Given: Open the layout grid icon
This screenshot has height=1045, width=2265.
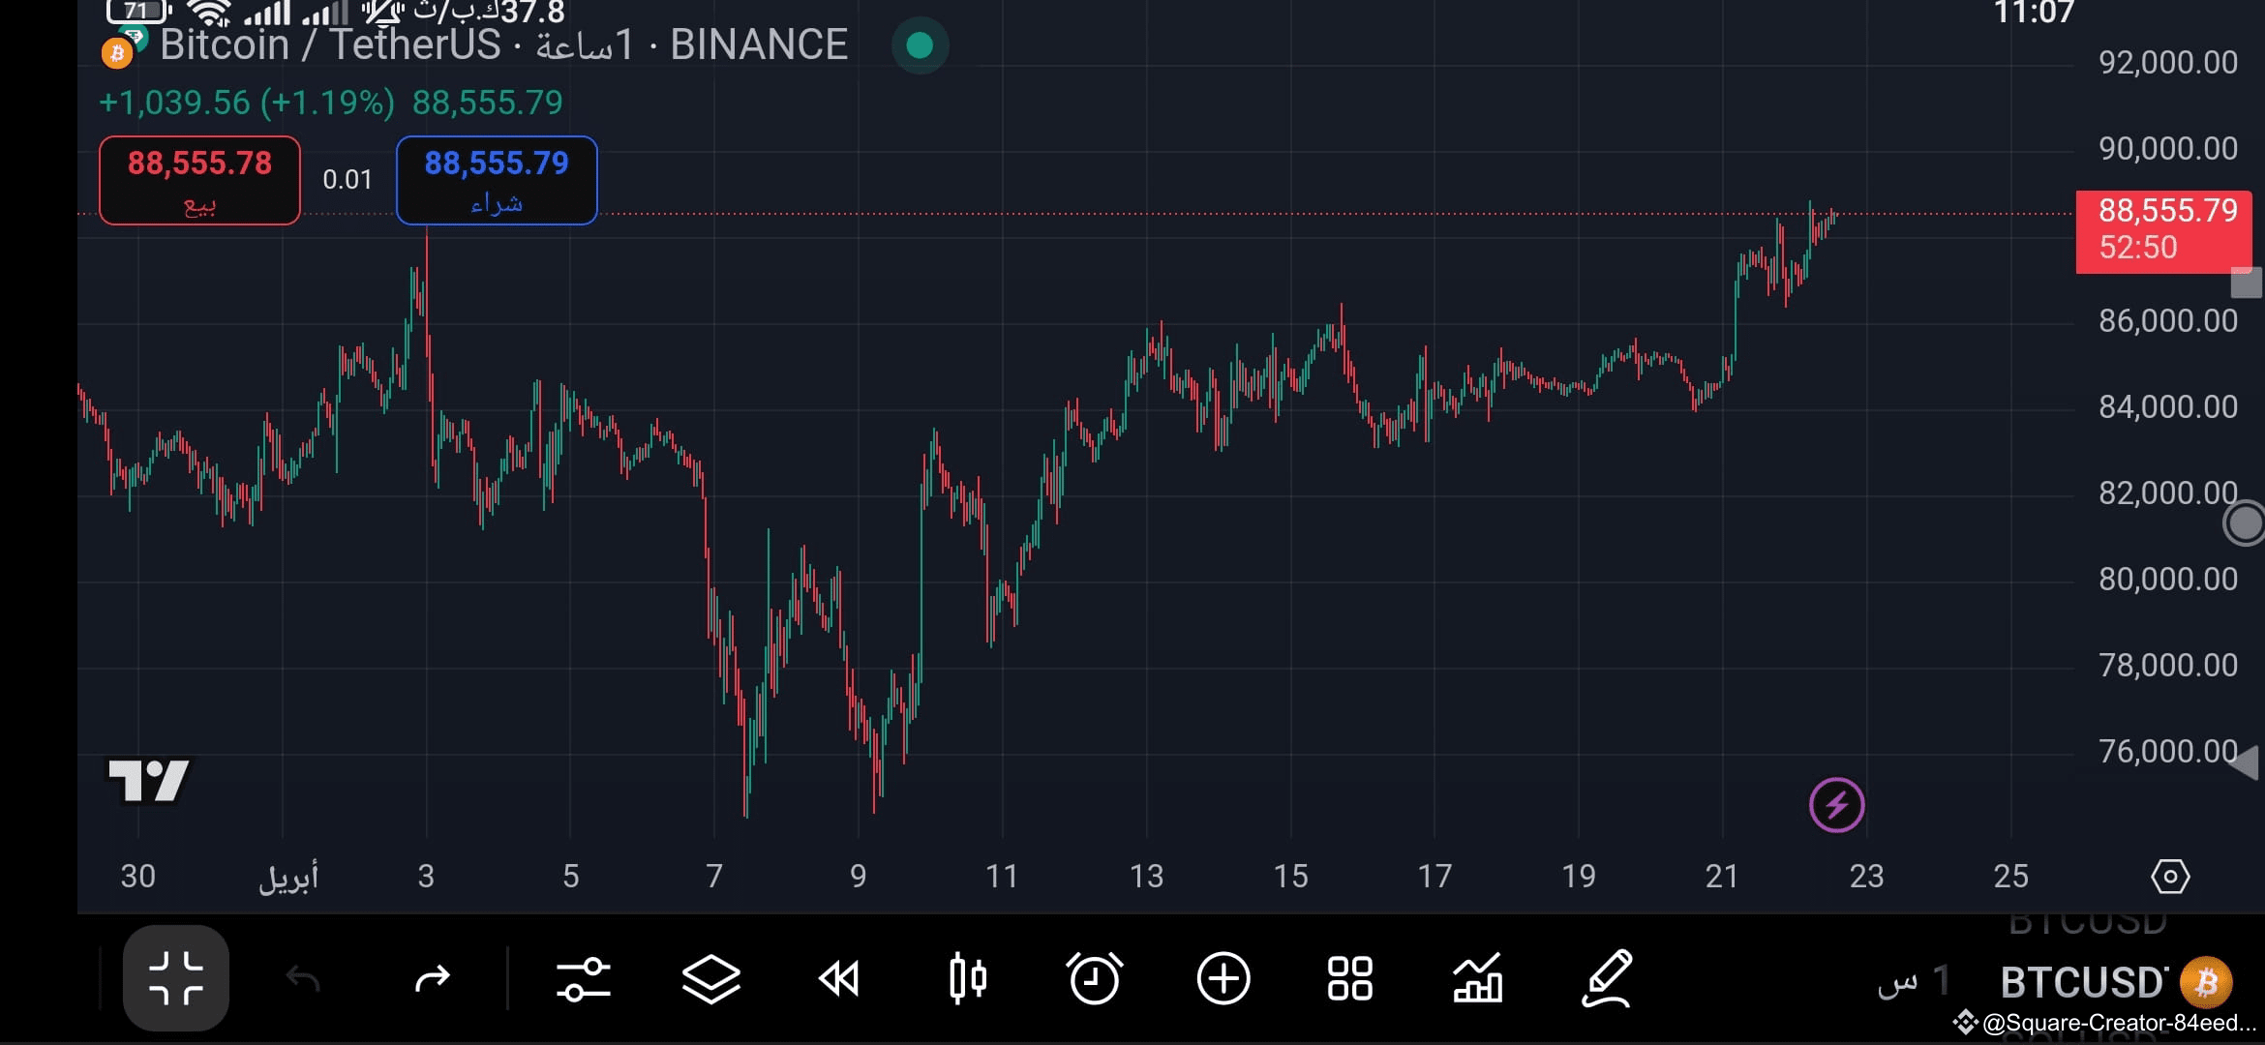Looking at the screenshot, I should pos(1350,979).
